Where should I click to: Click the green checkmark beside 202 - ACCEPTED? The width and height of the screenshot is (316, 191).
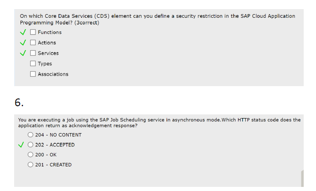tap(21, 145)
